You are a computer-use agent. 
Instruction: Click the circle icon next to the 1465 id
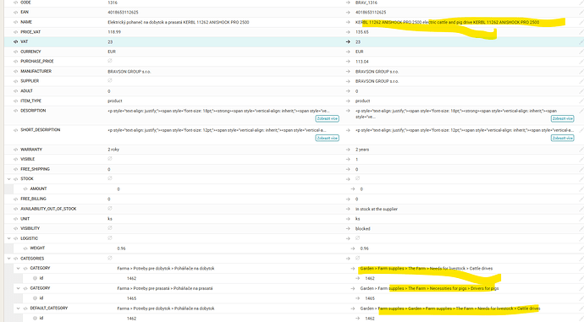(35, 298)
